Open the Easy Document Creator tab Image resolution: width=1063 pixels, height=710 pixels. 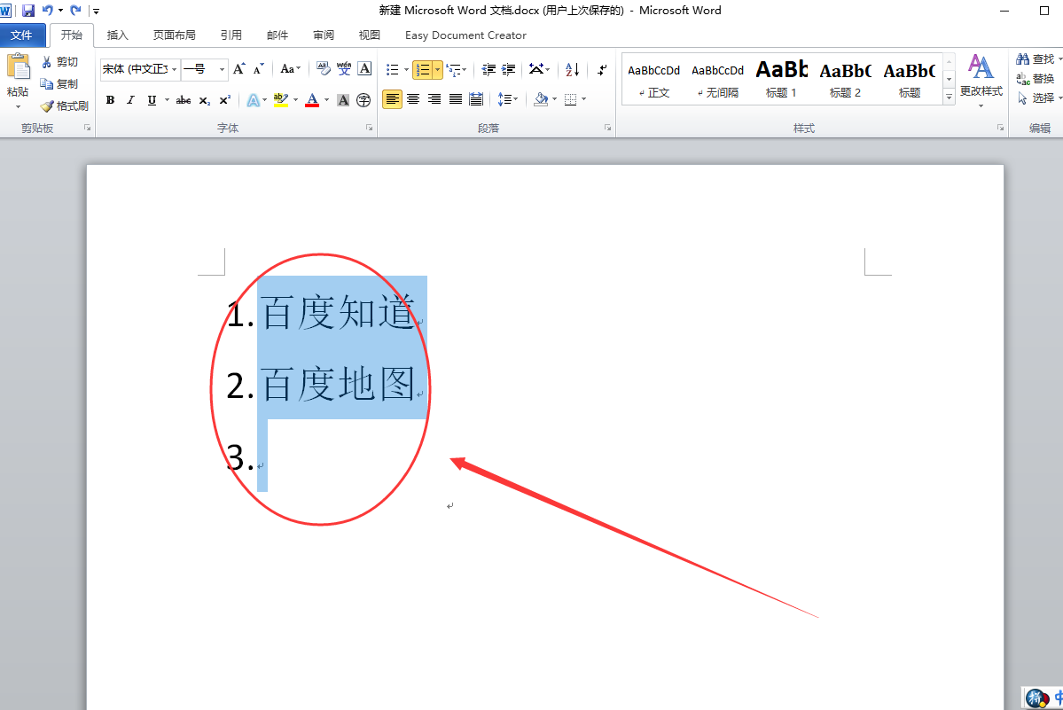465,35
